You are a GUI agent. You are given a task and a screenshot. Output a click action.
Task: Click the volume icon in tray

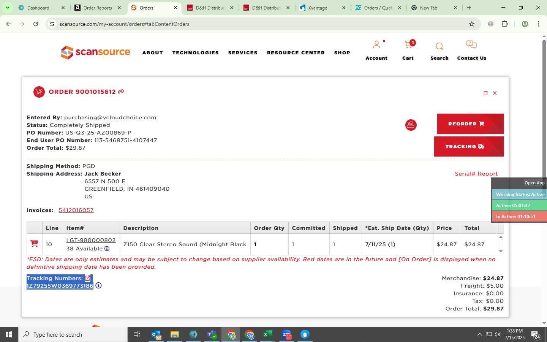(498, 334)
